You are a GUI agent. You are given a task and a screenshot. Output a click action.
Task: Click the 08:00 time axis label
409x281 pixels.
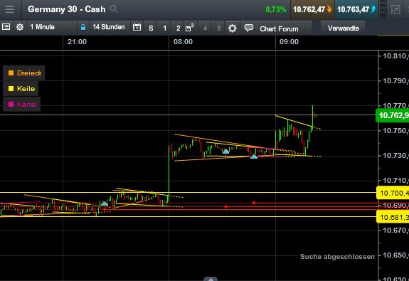183,42
